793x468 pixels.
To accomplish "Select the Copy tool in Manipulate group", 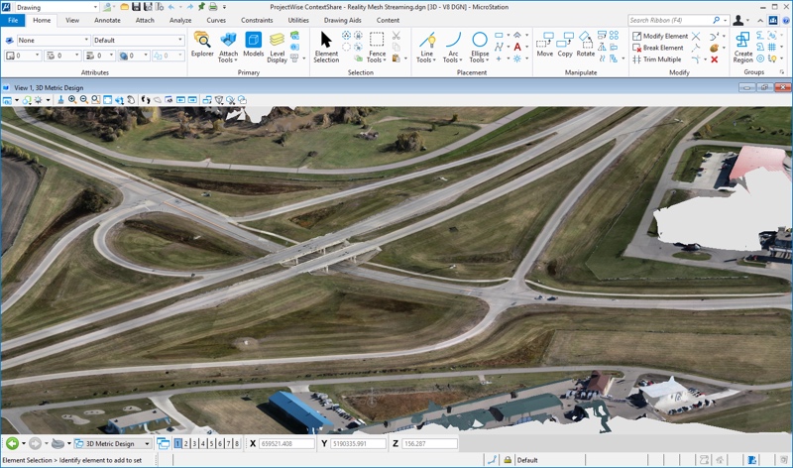I will click(565, 45).
